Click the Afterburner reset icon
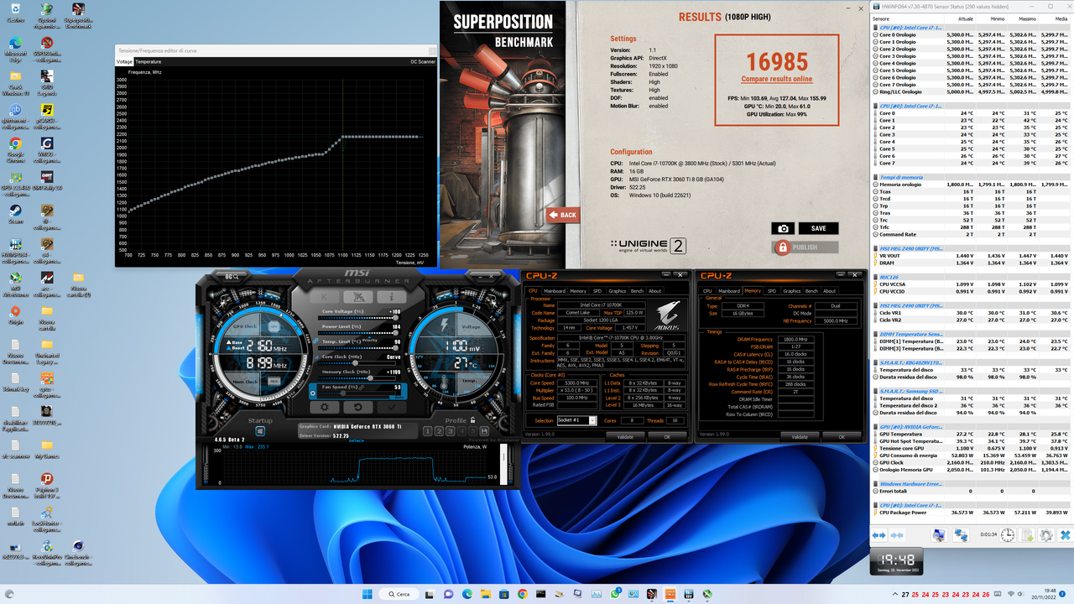The height and width of the screenshot is (604, 1074). tap(358, 408)
